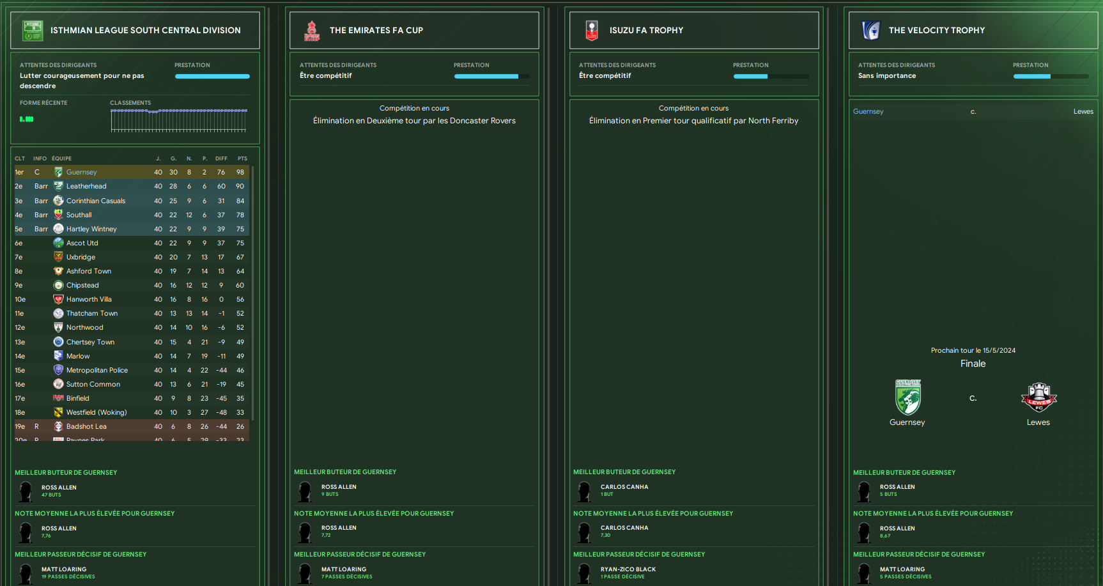Sort the table by the ÉQUIPE column header

[x=62, y=158]
